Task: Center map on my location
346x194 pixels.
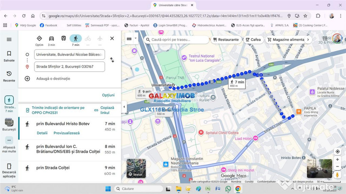Action: [337, 152]
